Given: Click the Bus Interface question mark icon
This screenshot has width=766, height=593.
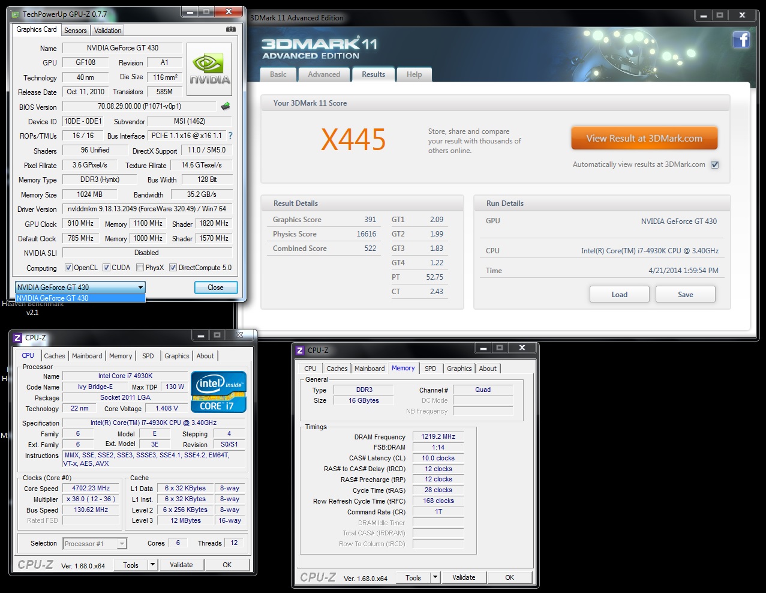Looking at the screenshot, I should (x=230, y=136).
